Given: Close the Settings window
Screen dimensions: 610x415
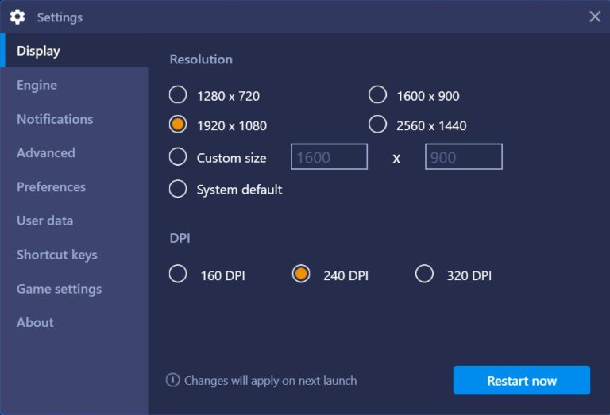Looking at the screenshot, I should tap(595, 17).
